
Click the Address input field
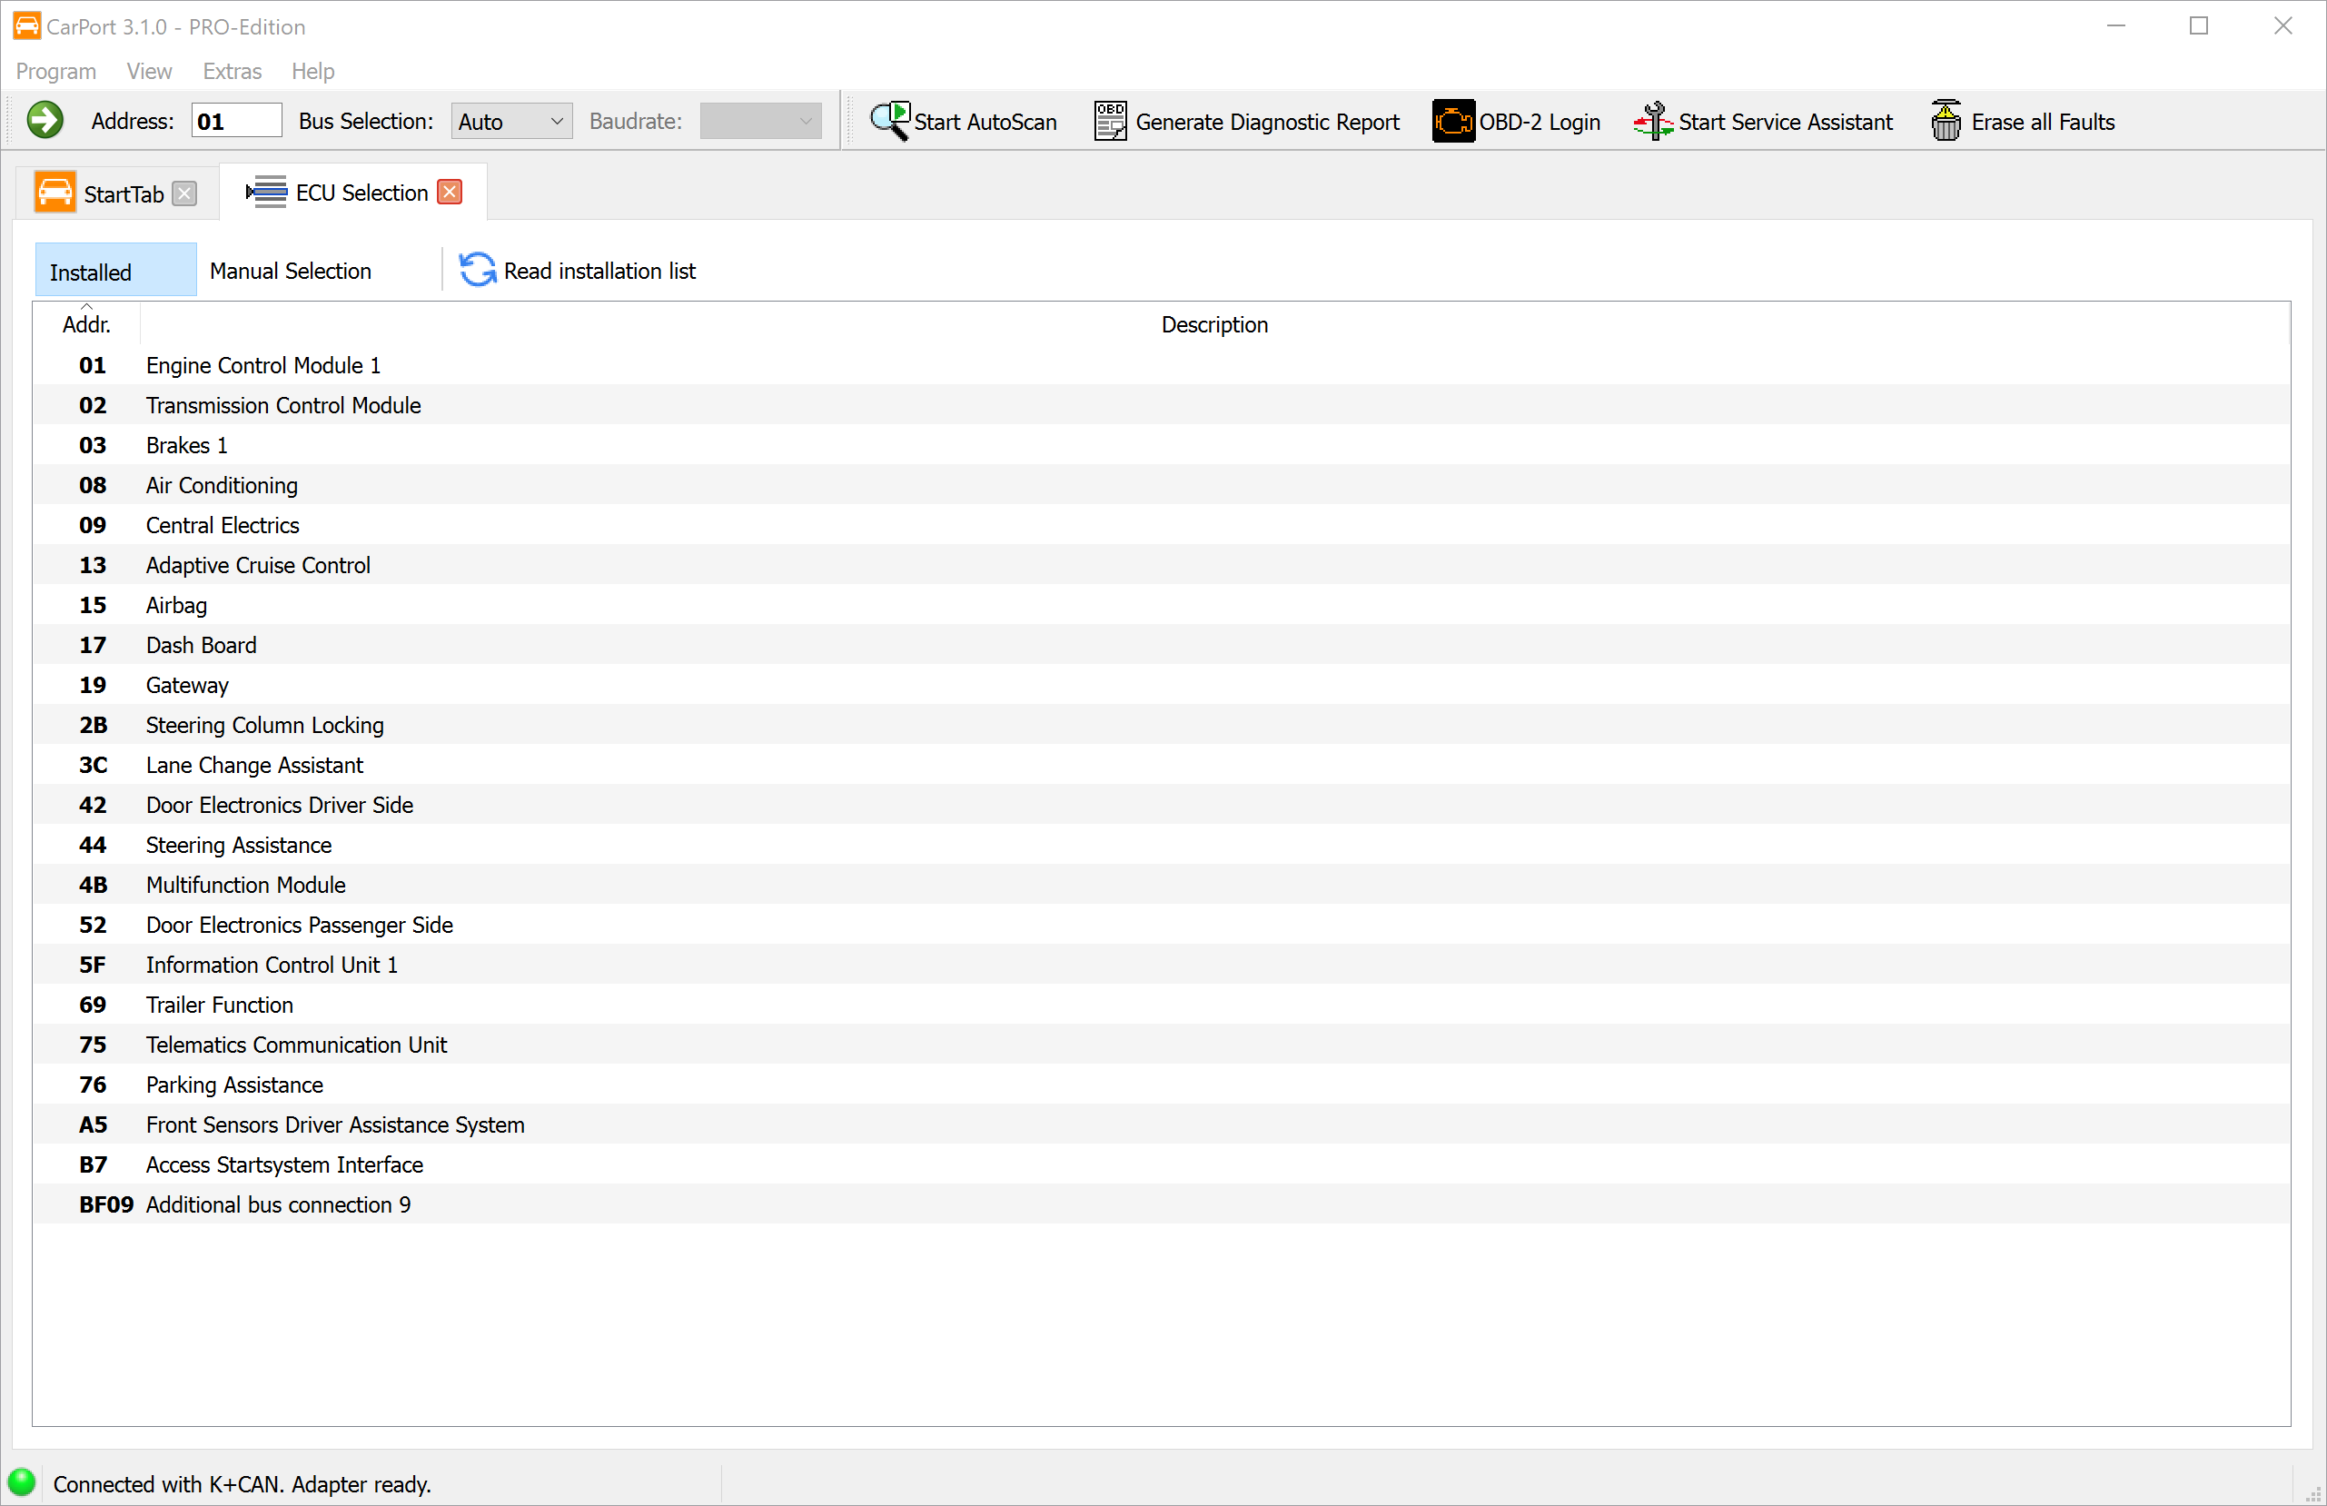coord(235,122)
